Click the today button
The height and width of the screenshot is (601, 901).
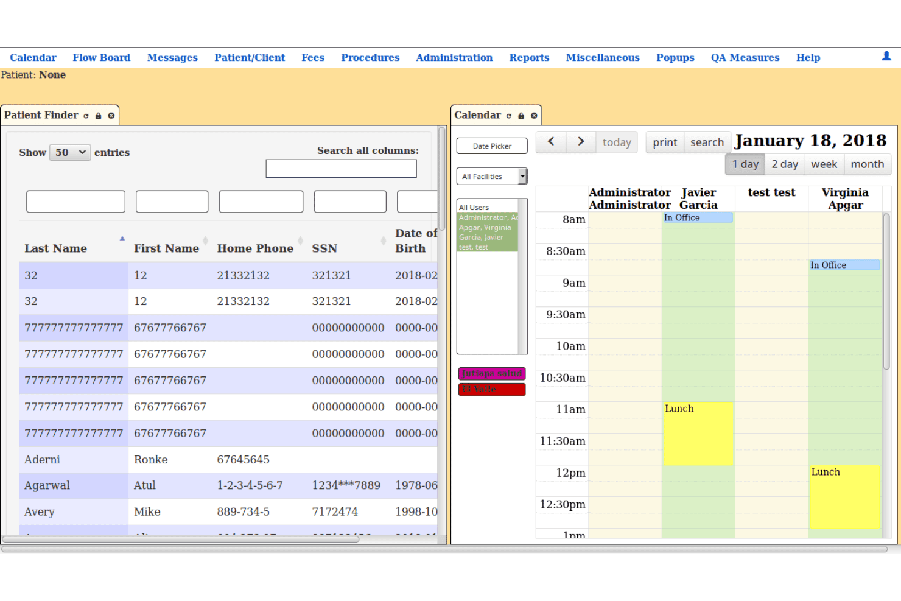click(617, 142)
